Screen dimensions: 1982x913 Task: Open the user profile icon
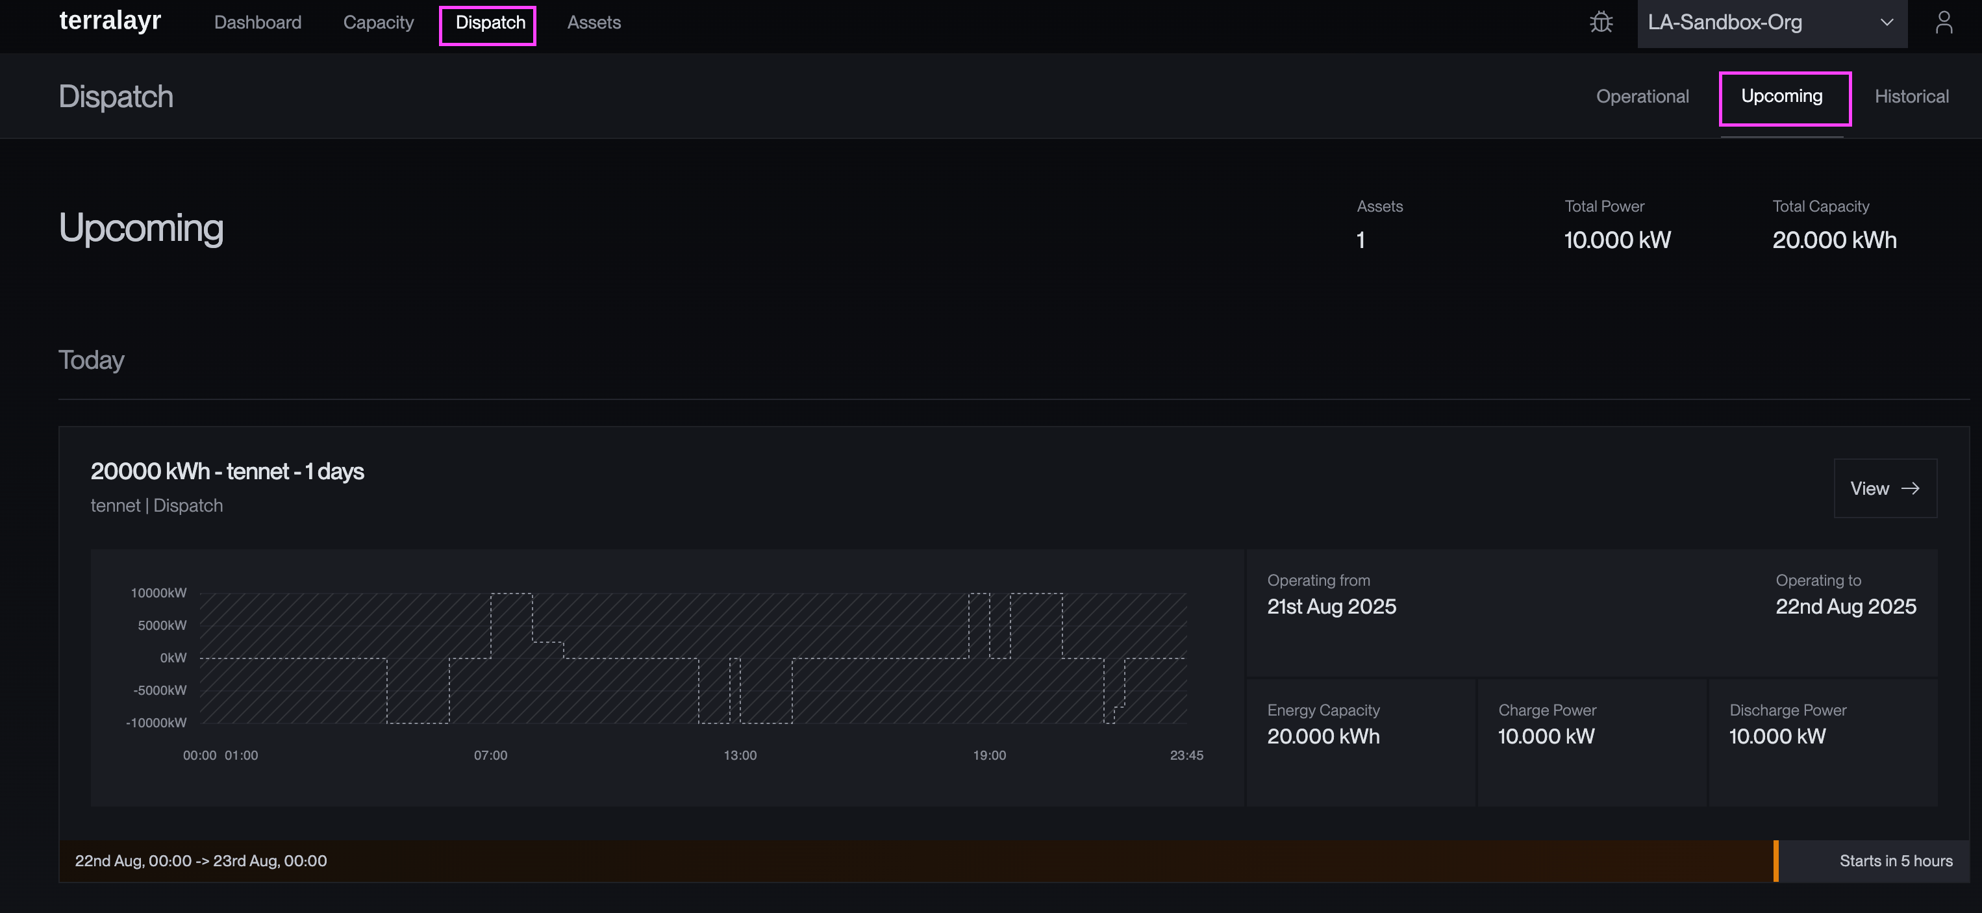[1944, 22]
